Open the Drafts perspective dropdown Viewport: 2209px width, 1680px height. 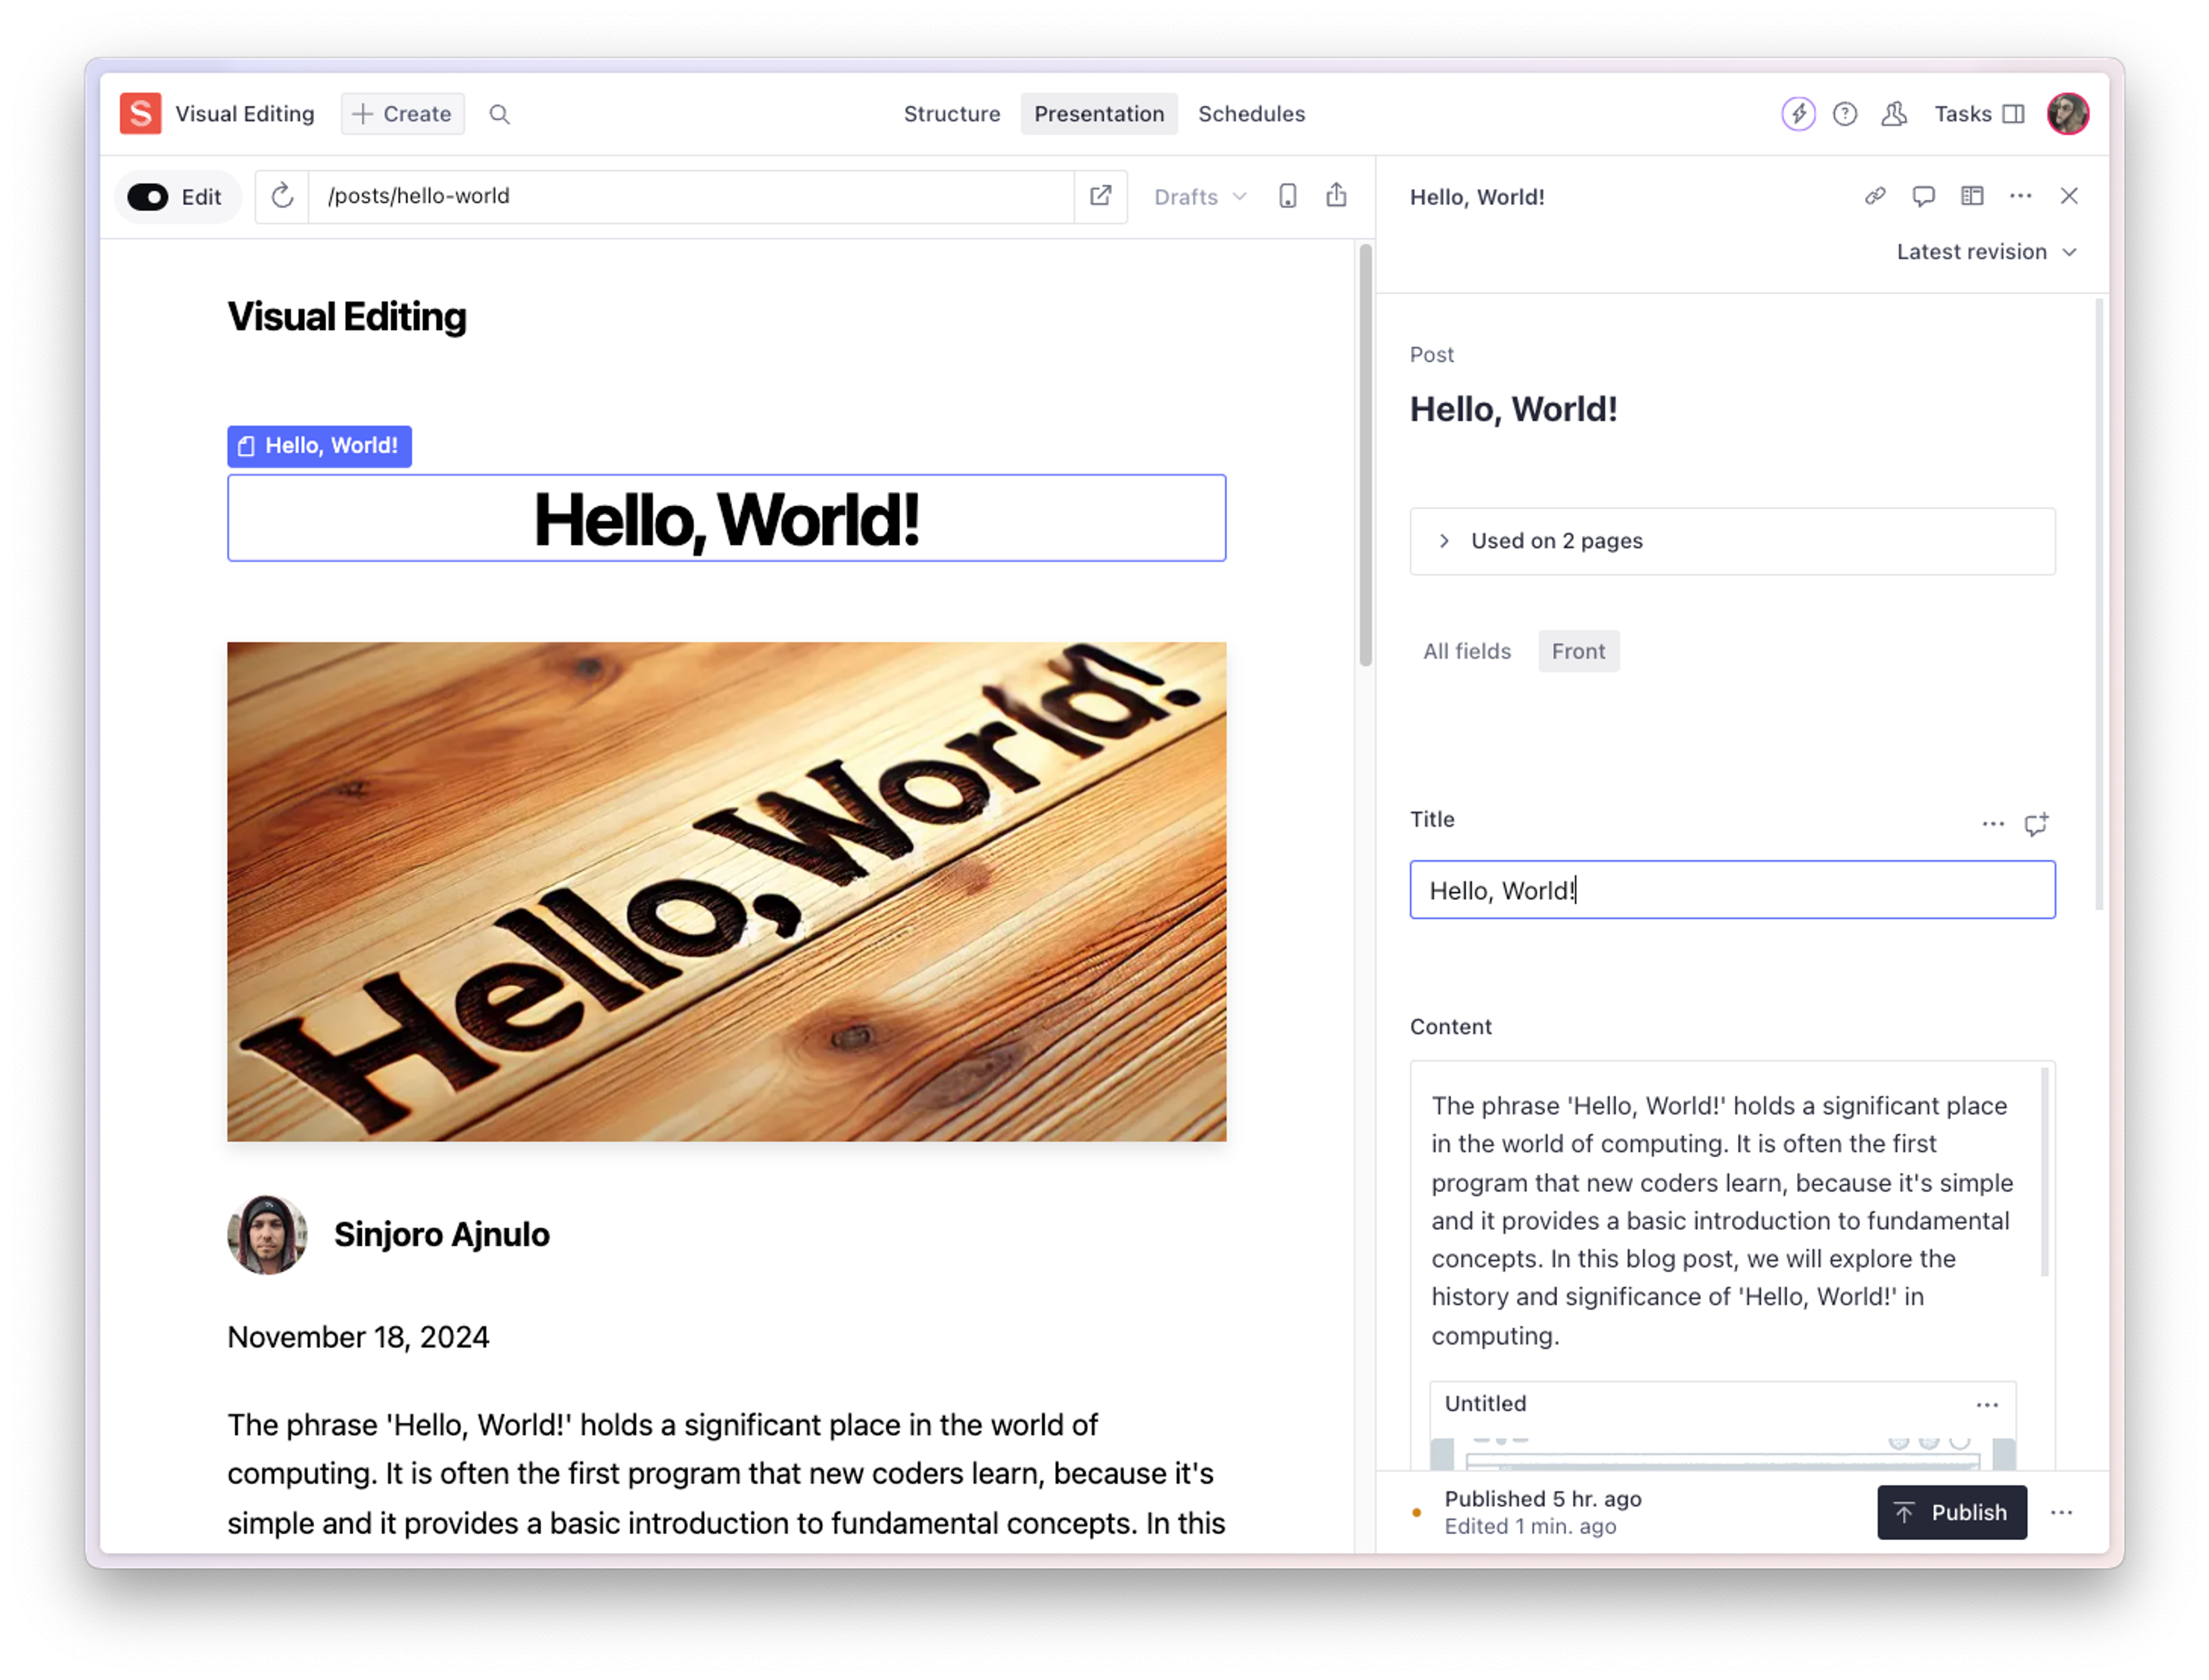coord(1200,197)
